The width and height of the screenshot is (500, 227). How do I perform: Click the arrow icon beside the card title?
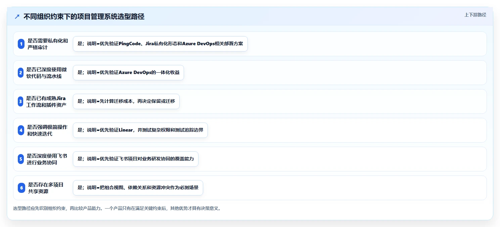pos(17,16)
